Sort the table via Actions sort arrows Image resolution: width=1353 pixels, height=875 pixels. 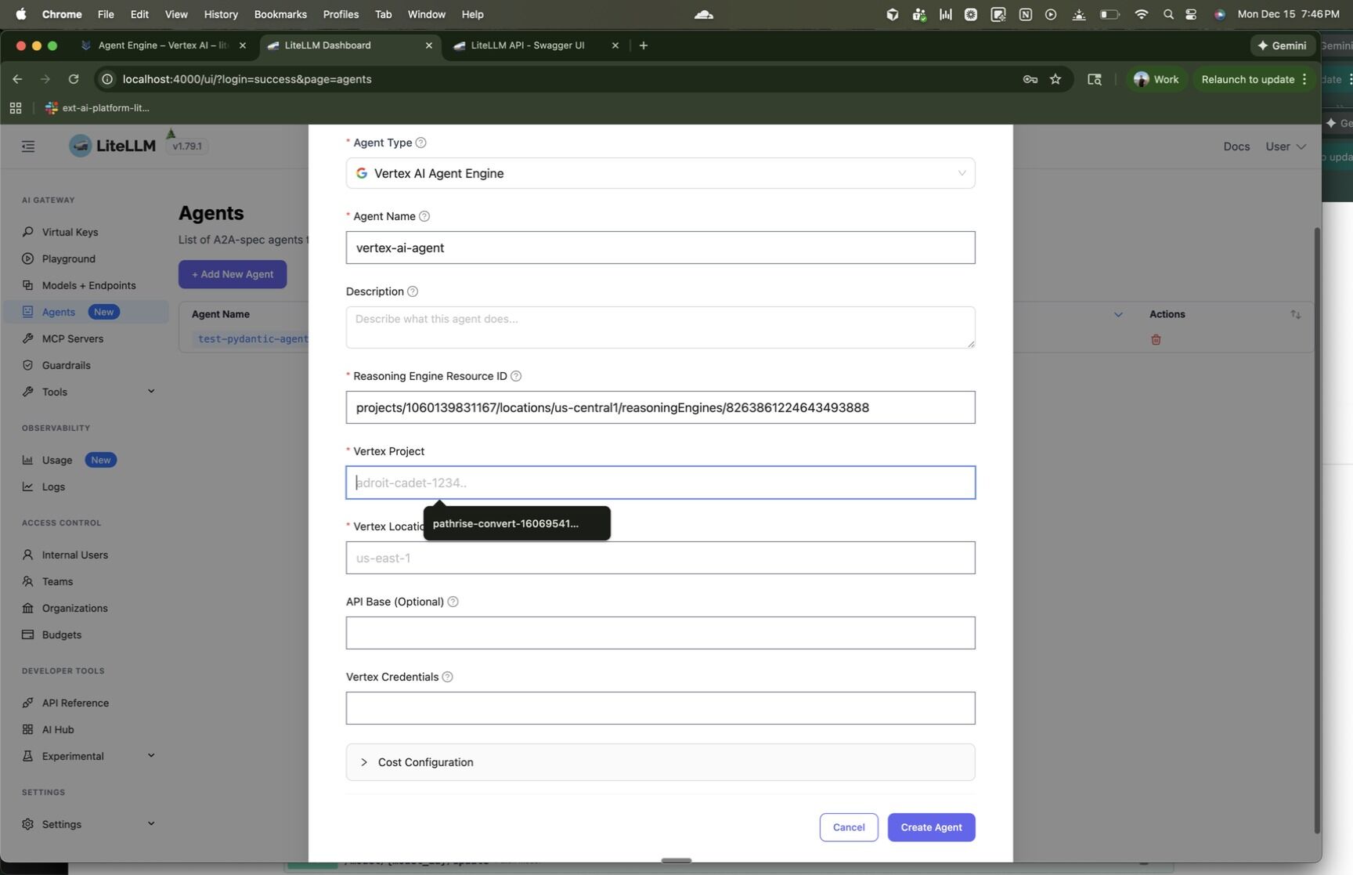tap(1296, 314)
